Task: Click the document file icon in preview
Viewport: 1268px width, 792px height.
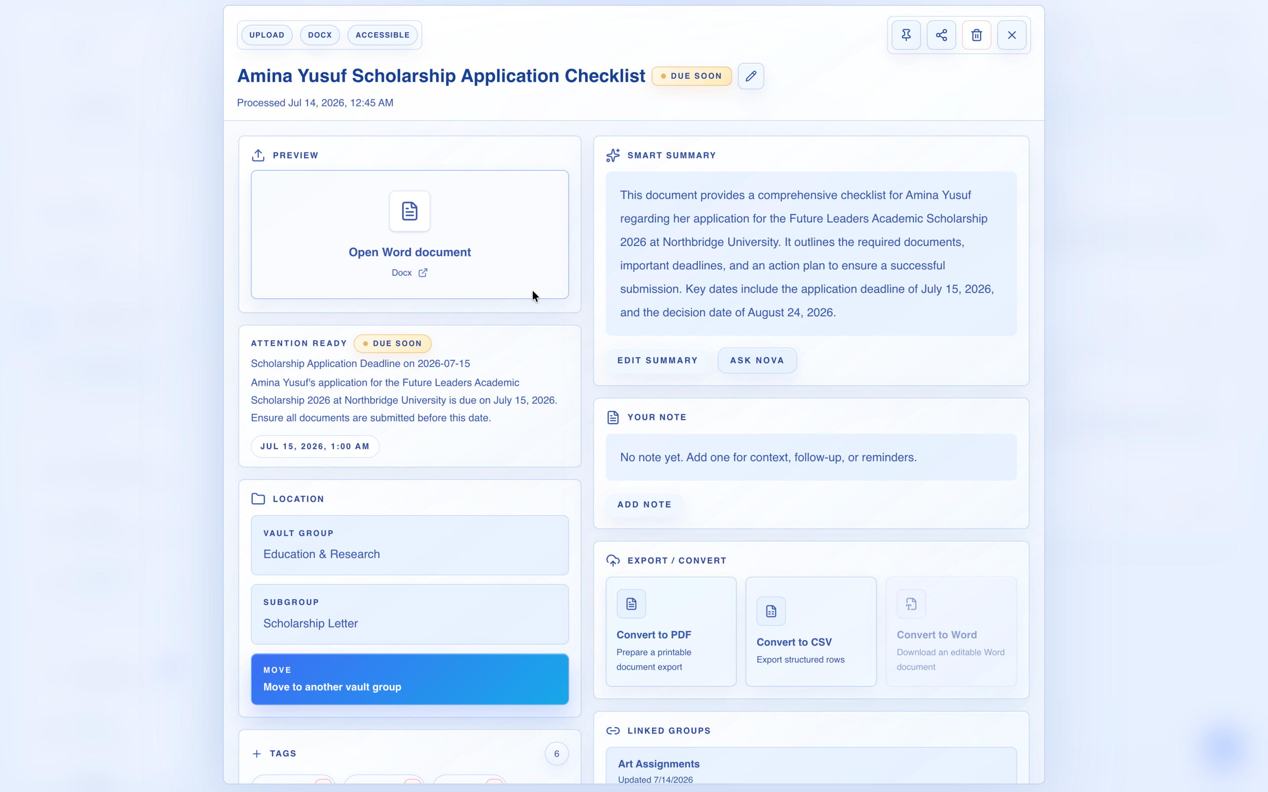Action: coord(410,211)
